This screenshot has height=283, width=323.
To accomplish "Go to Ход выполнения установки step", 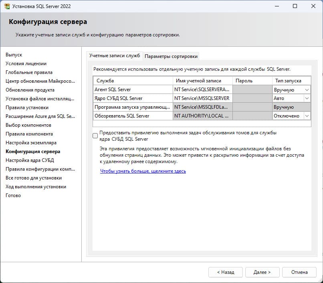I will [36, 187].
